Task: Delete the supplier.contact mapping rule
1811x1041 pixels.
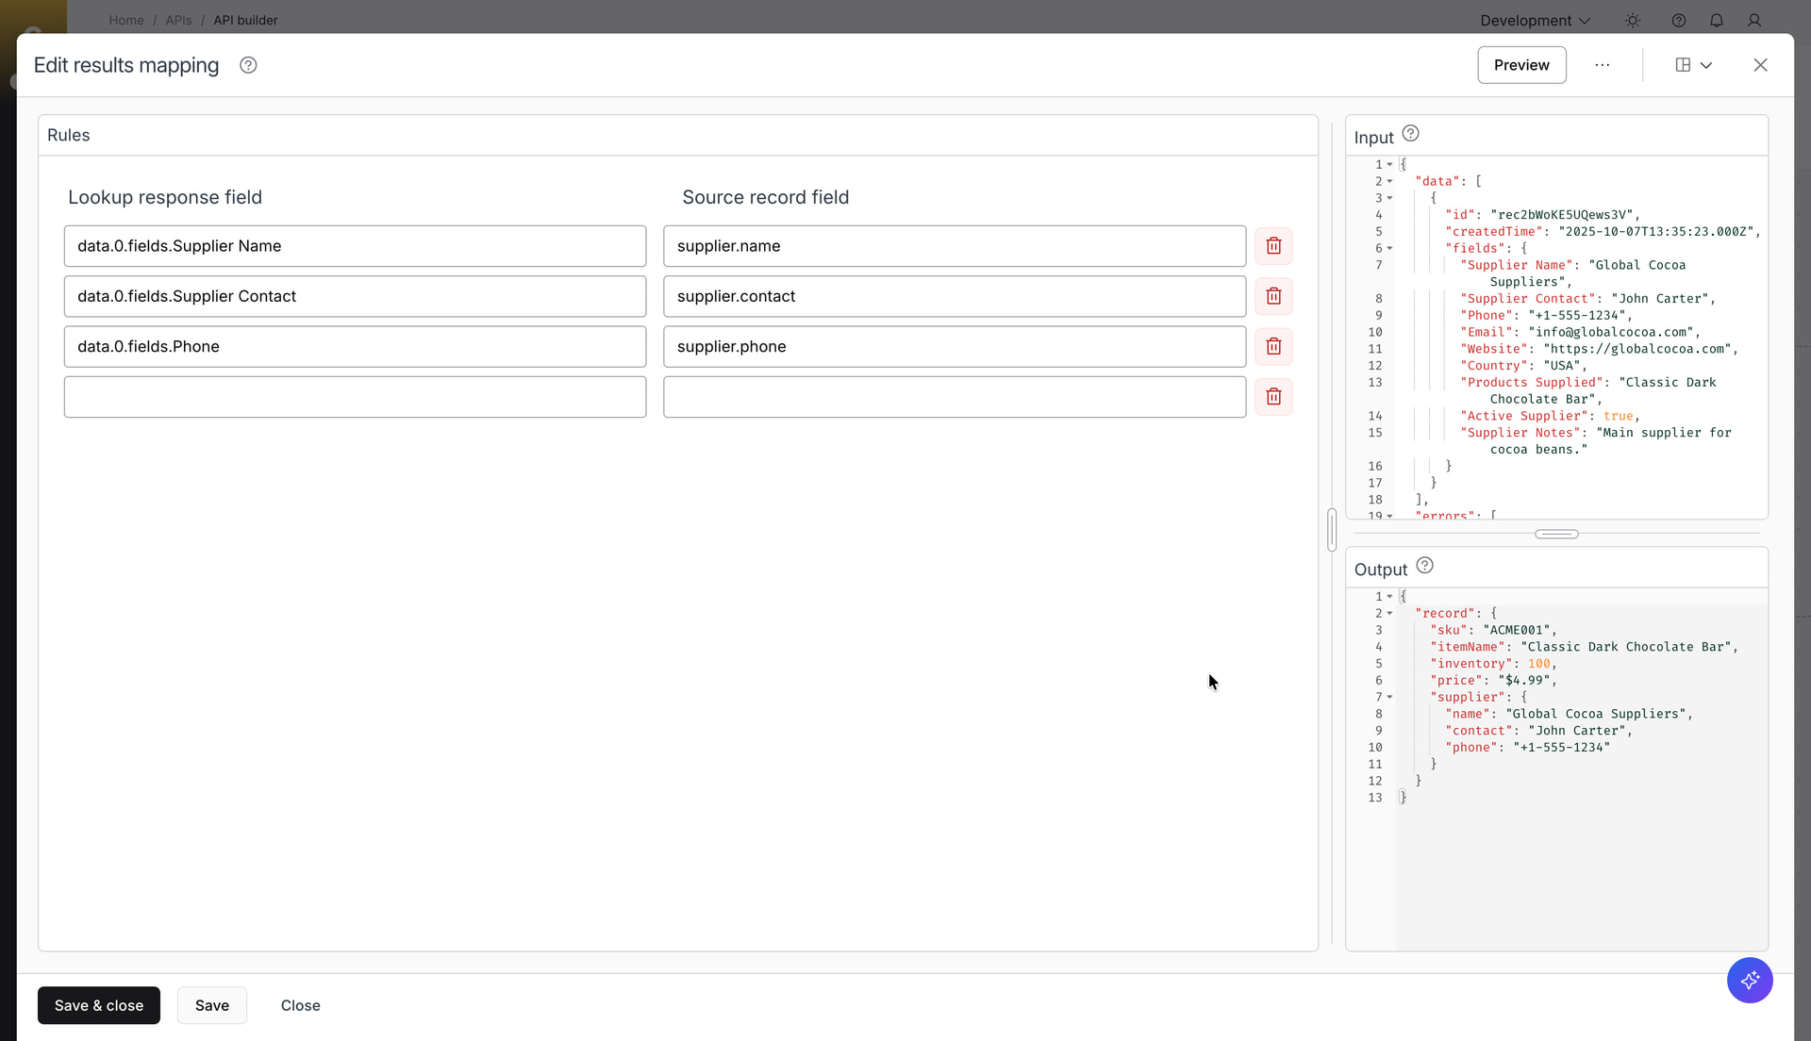Action: coord(1273,296)
